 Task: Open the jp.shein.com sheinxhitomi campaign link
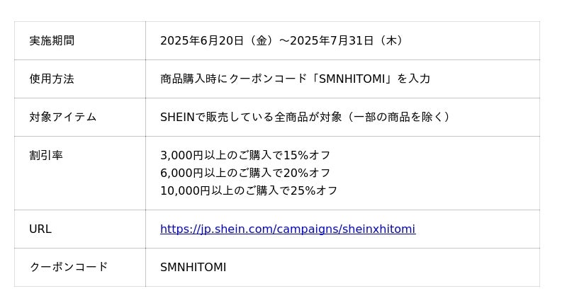287,229
